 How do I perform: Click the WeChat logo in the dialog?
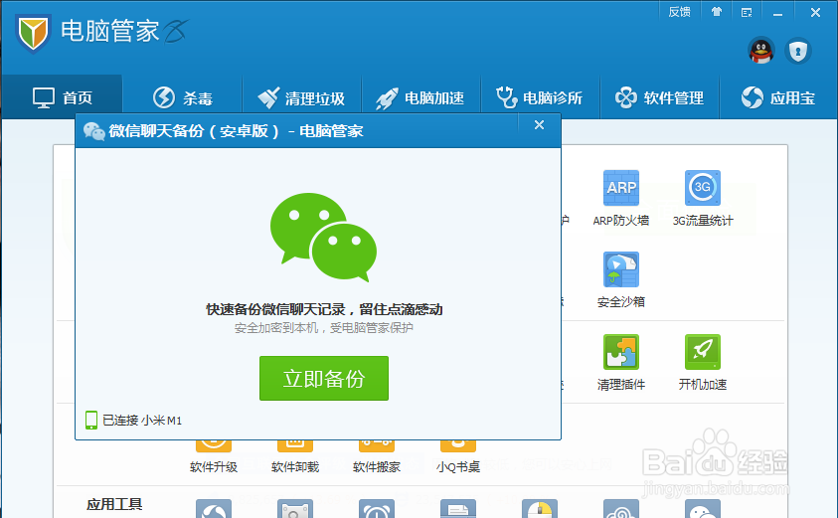tap(323, 237)
